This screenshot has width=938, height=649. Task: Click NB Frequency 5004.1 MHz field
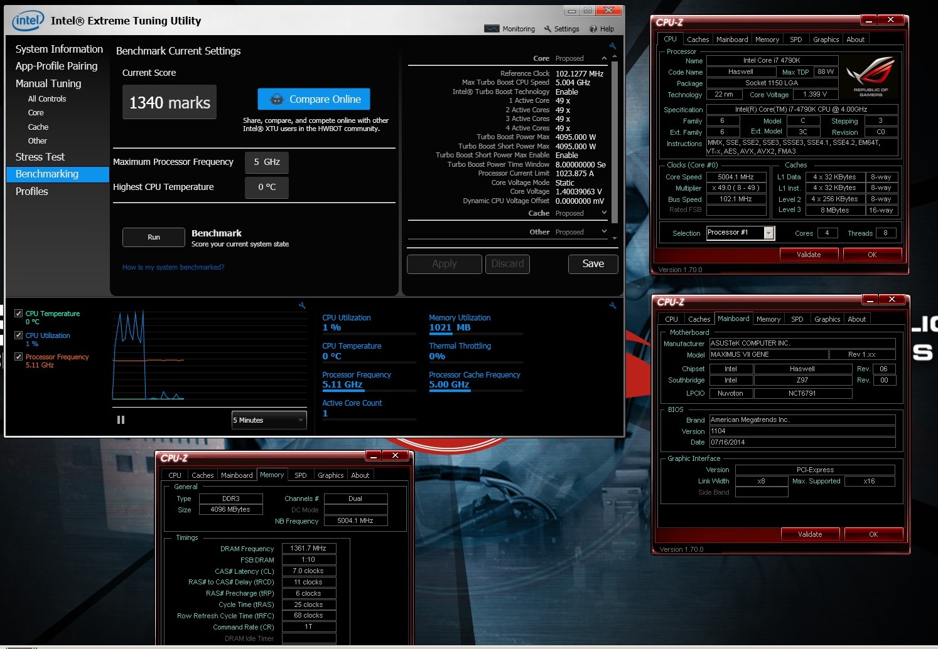[x=355, y=520]
